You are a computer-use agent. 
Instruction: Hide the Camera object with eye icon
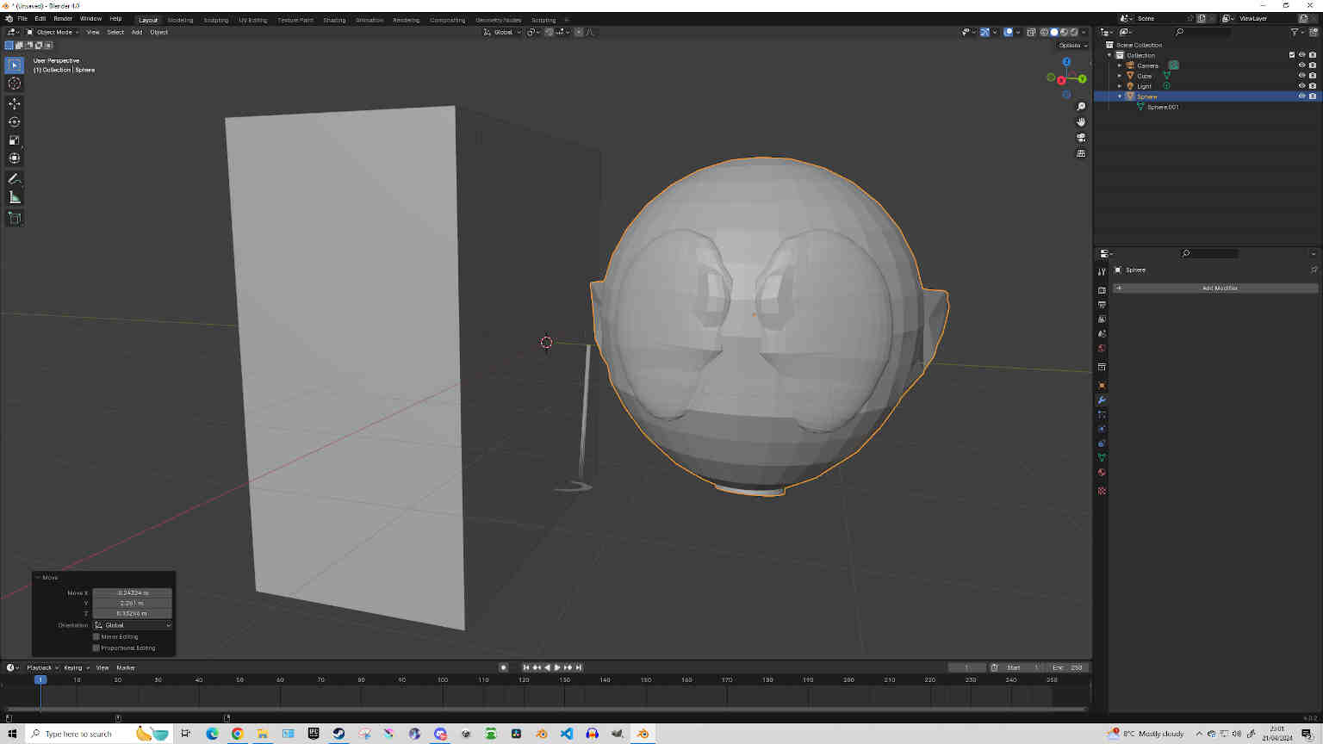point(1301,65)
